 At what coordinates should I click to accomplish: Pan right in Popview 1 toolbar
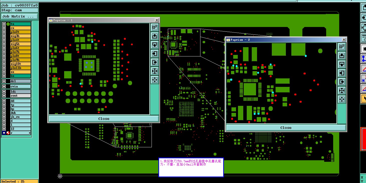(x=155, y=62)
